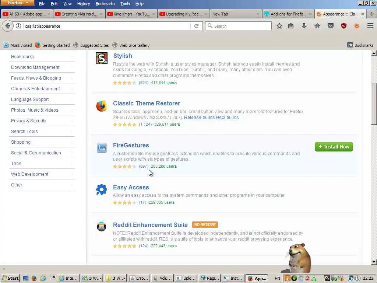Launch Firefox from the taskbar quick launch
This screenshot has width=377, height=283.
[x=34, y=279]
